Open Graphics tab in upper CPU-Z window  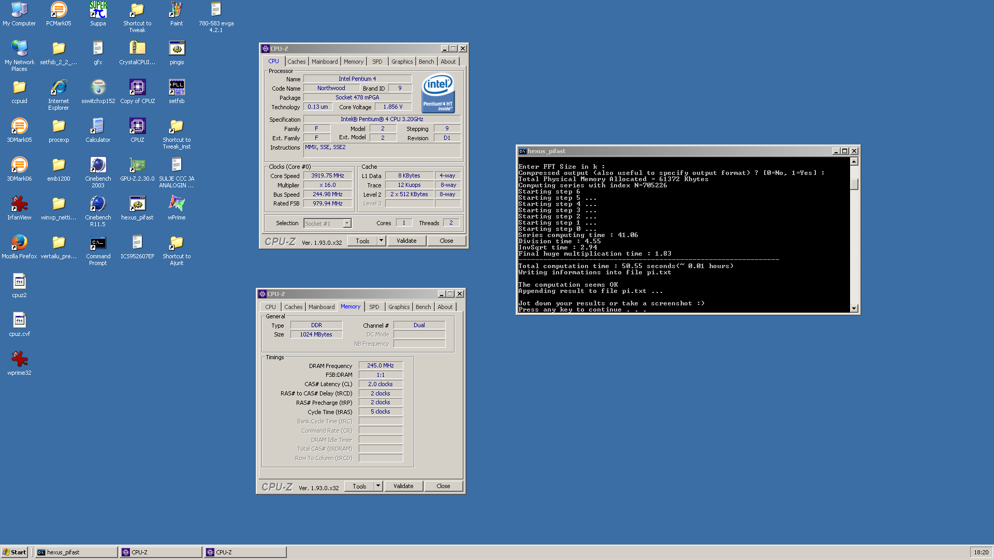point(402,62)
